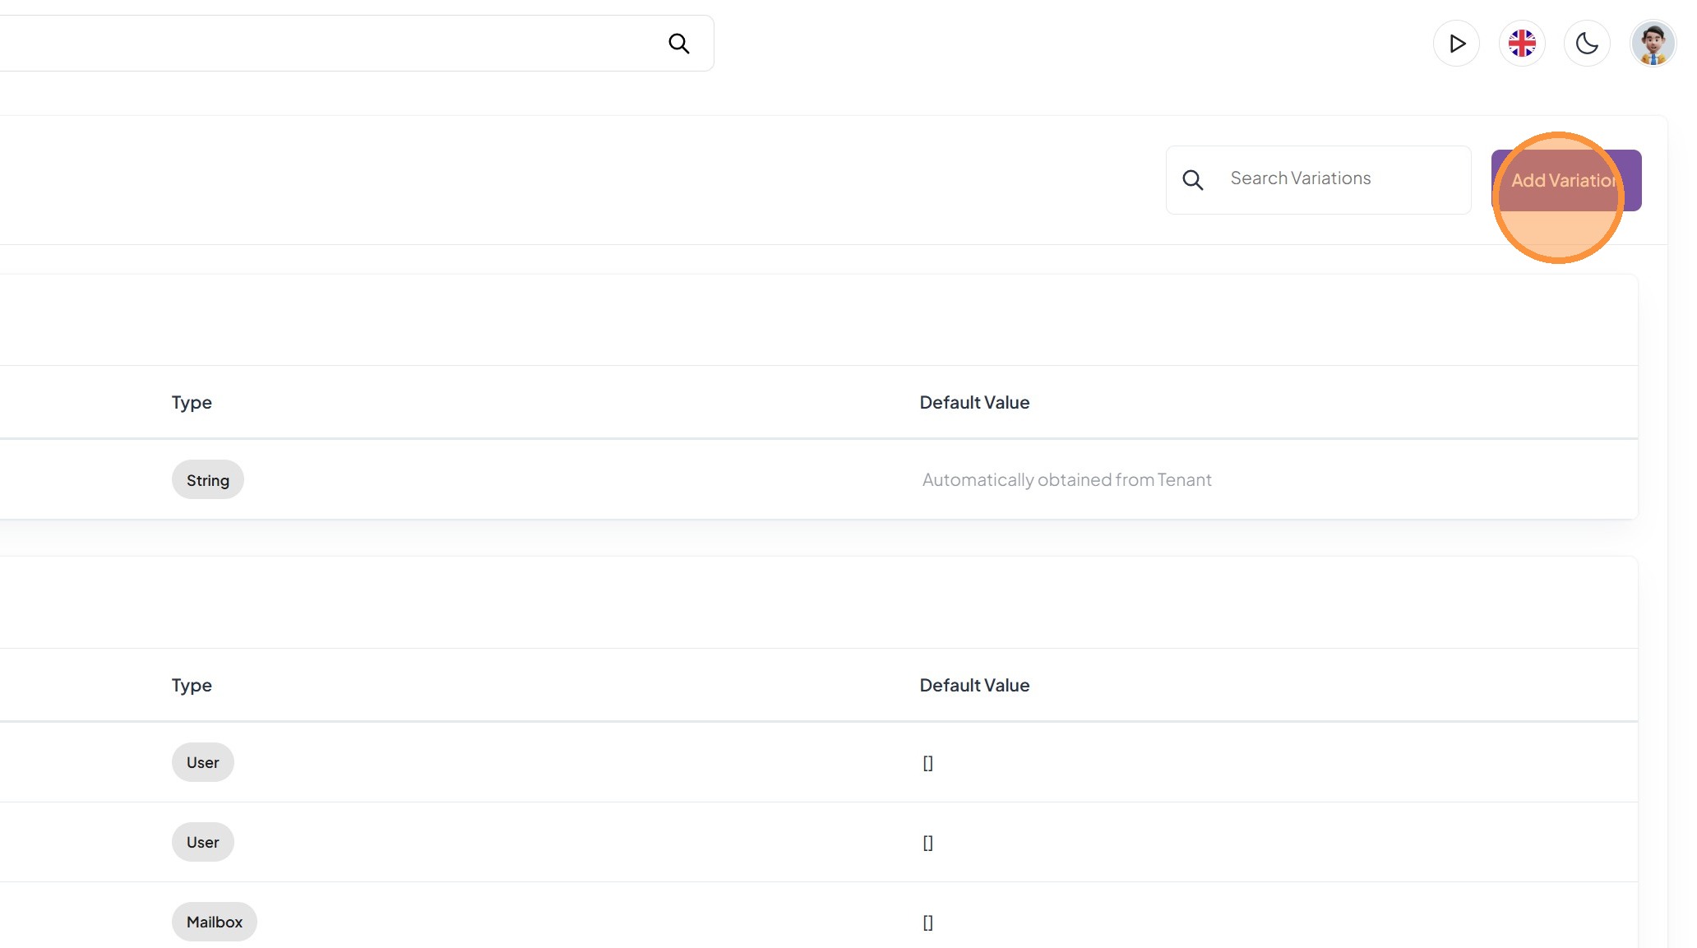The height and width of the screenshot is (948, 1697).
Task: Click first User row's empty brackets value
Action: coord(927,763)
